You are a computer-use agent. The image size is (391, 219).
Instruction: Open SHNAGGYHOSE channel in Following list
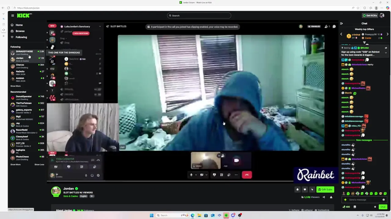click(x=27, y=53)
